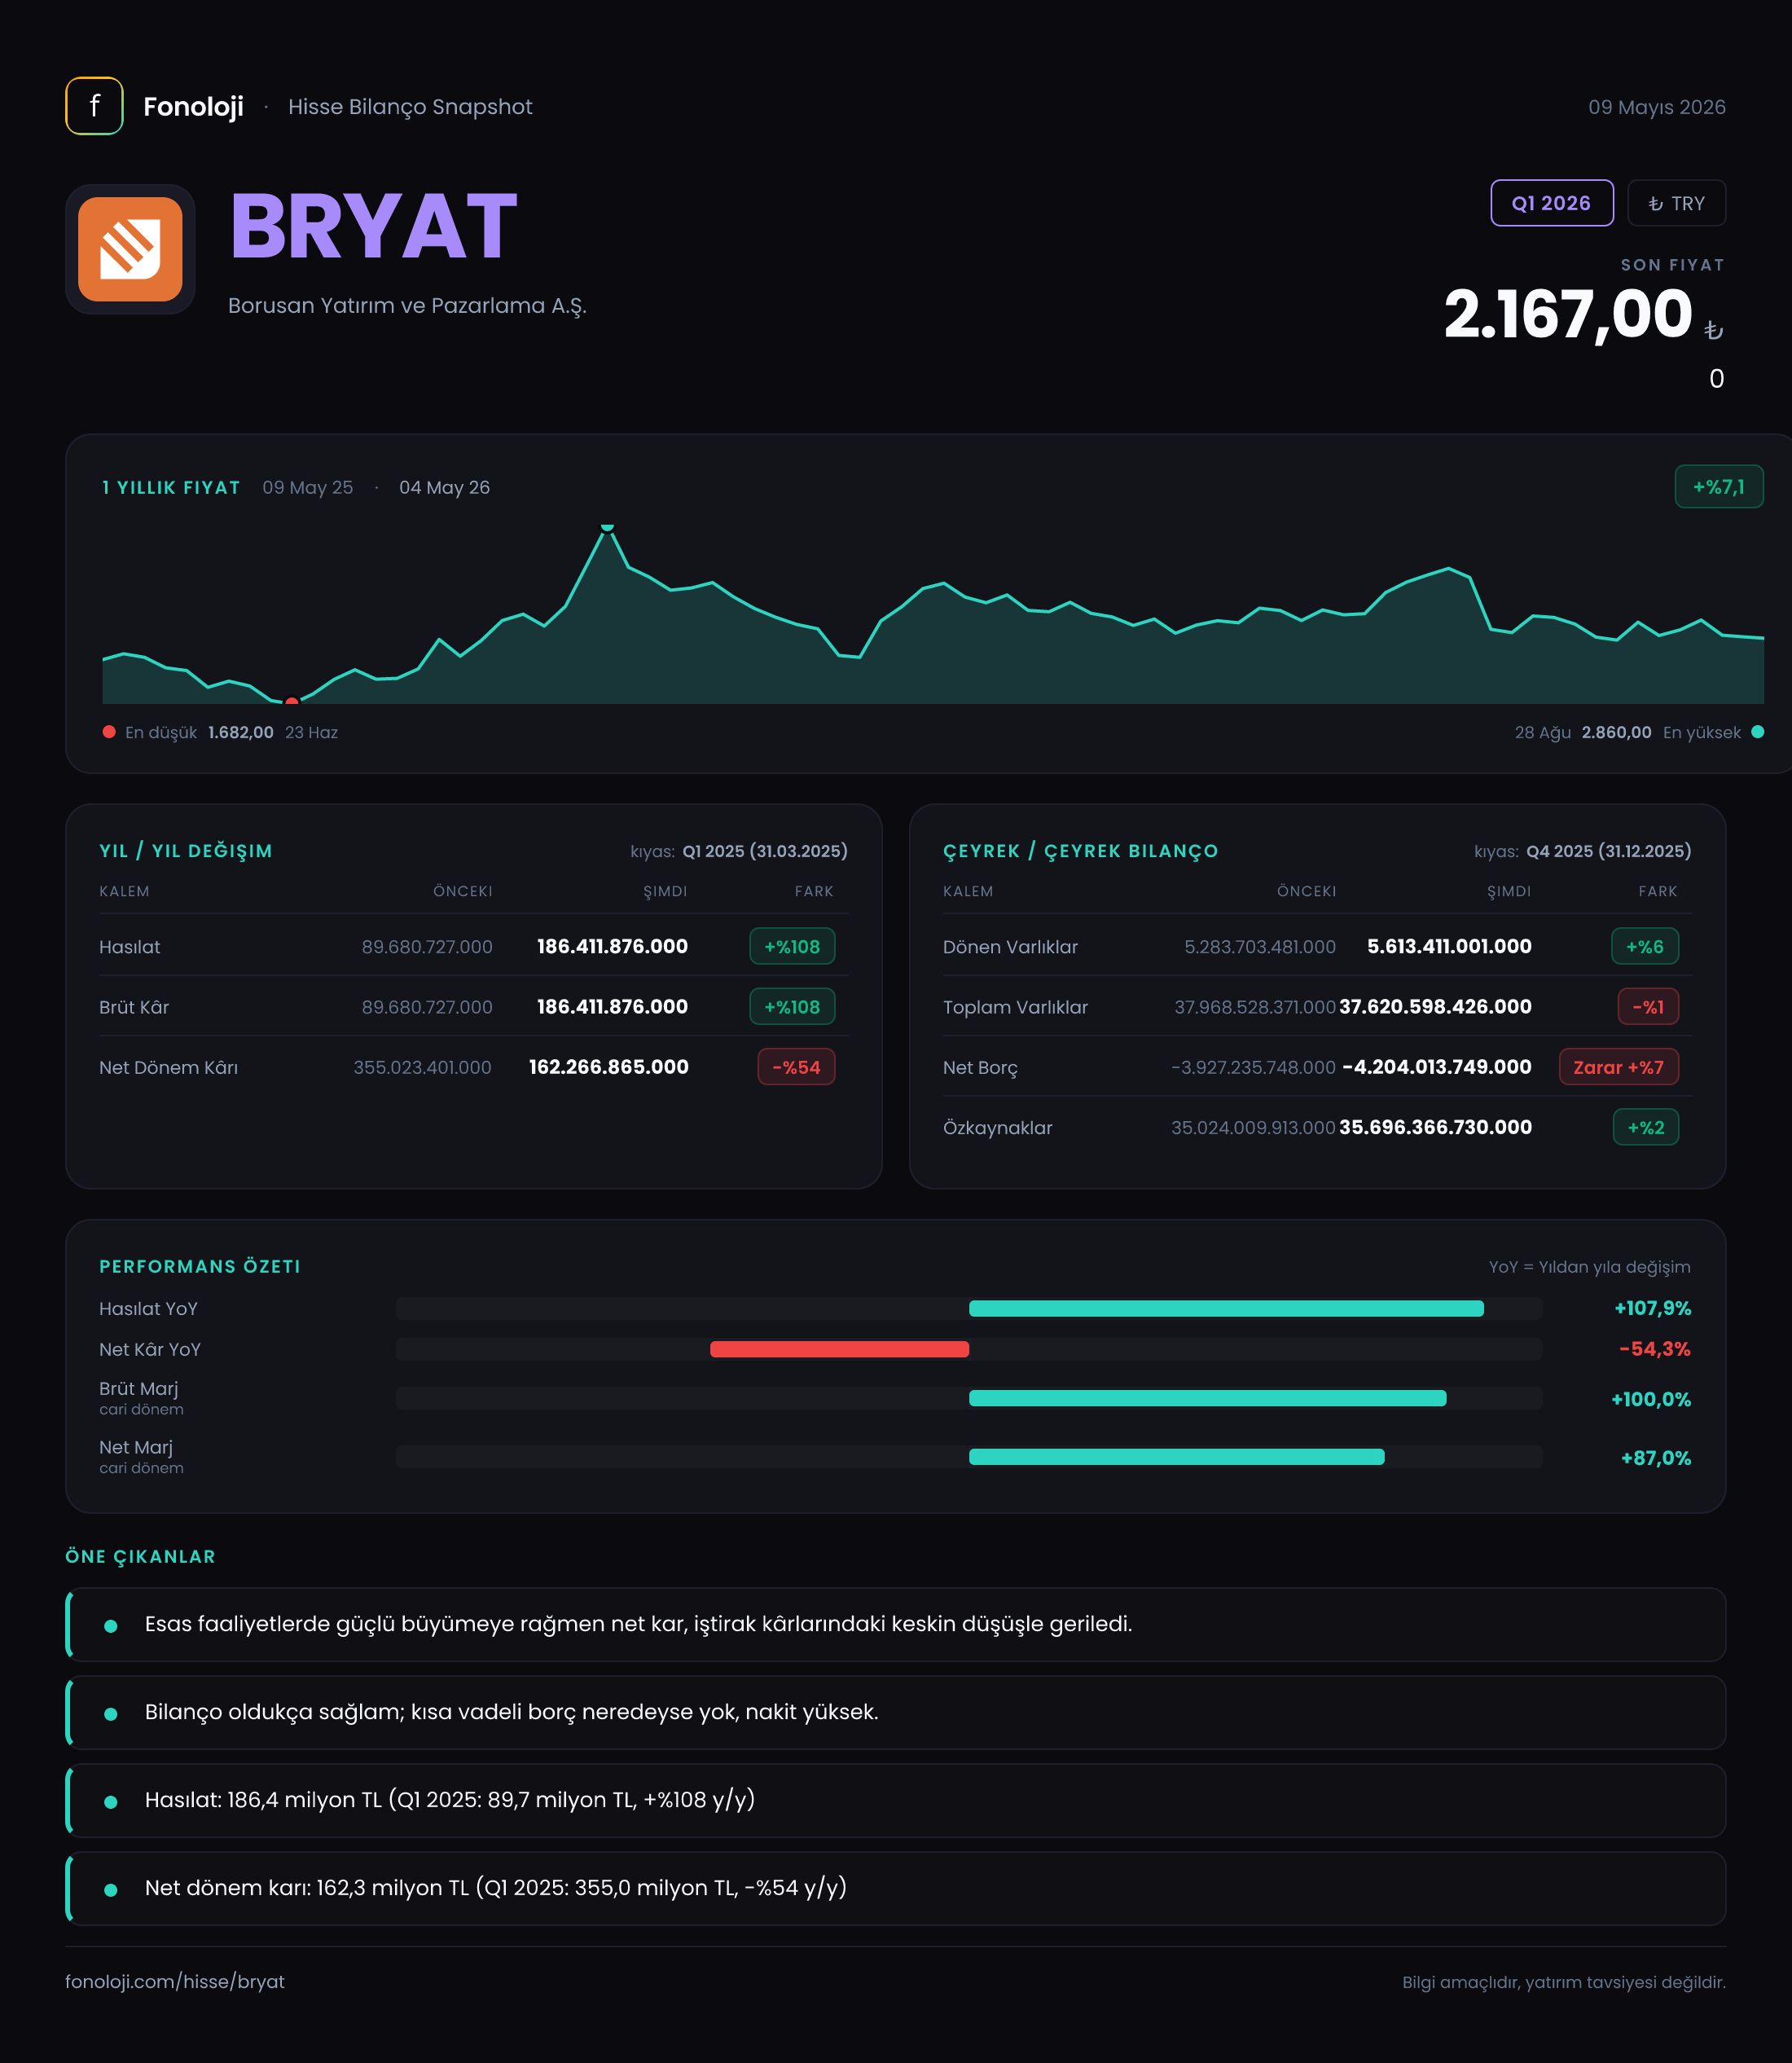The width and height of the screenshot is (1792, 2063).
Task: Click the Fonoloji 'f' logo icon
Action: pos(94,106)
